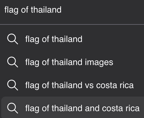
Task: Click the search icon next to 'flag of thailand images'
Action: click(x=13, y=62)
